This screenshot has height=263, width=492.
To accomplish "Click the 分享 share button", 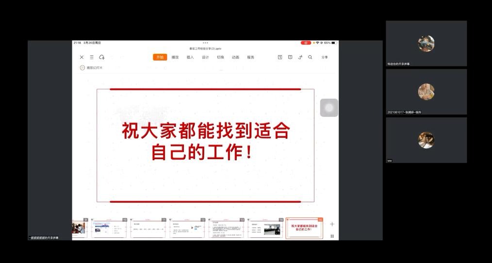I will click(x=325, y=57).
